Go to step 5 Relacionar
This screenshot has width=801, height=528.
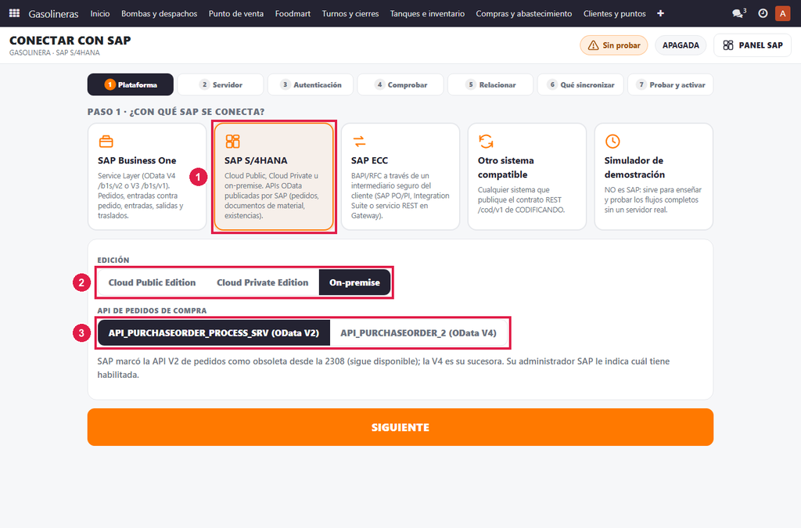490,84
